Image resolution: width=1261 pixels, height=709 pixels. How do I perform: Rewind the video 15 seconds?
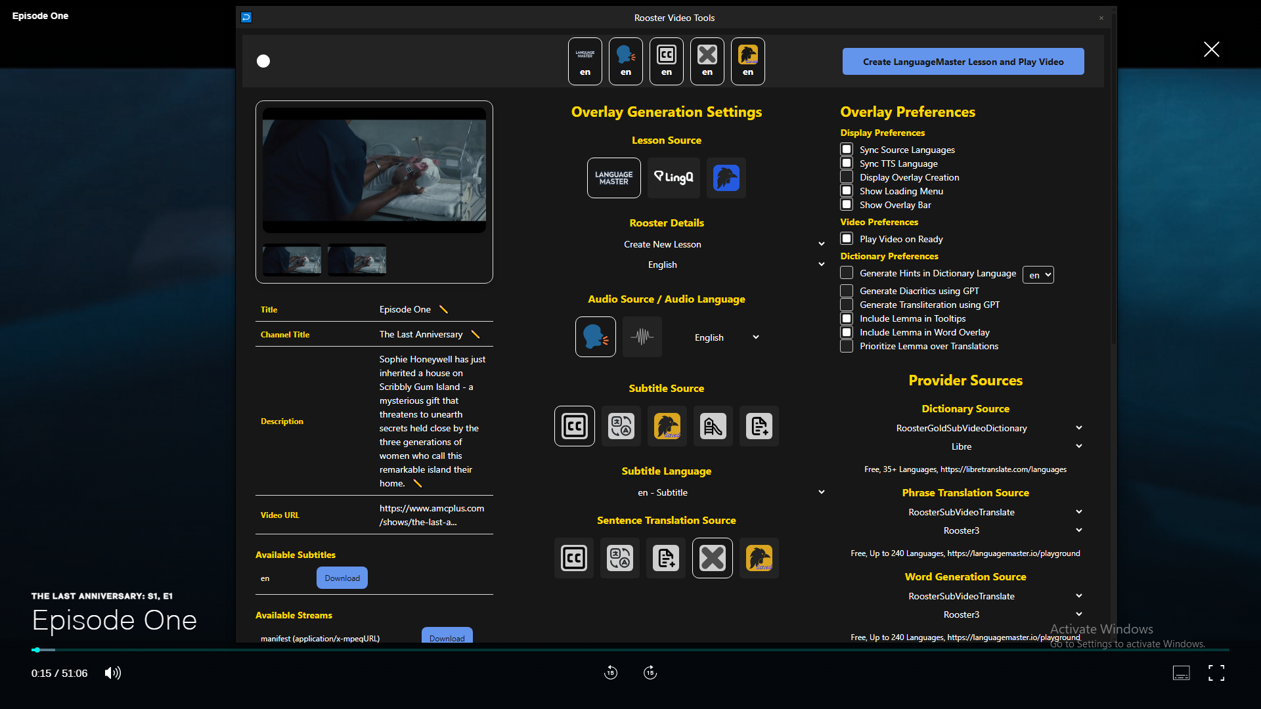point(611,672)
